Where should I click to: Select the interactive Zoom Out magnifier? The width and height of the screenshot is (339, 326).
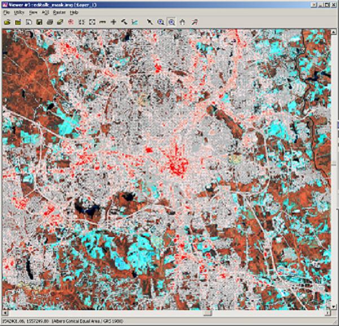tap(171, 22)
